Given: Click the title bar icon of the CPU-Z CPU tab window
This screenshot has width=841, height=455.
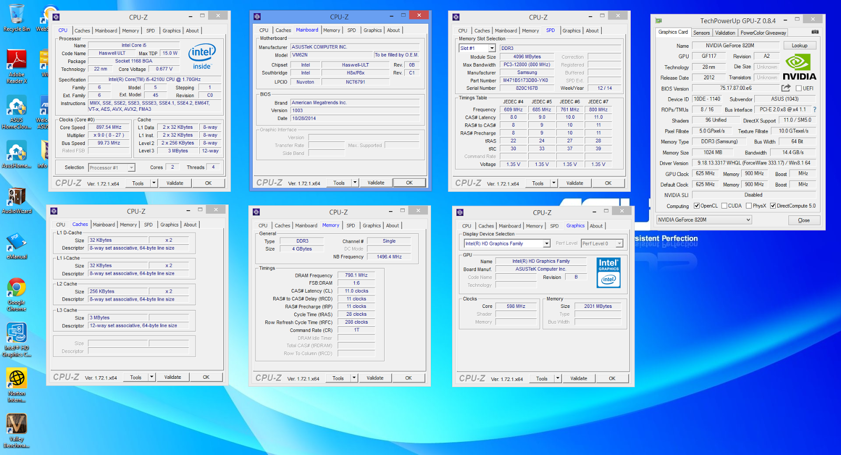Looking at the screenshot, I should [56, 17].
